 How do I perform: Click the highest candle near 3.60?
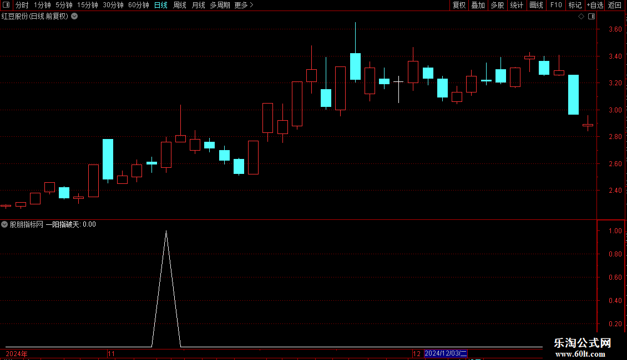tap(355, 66)
